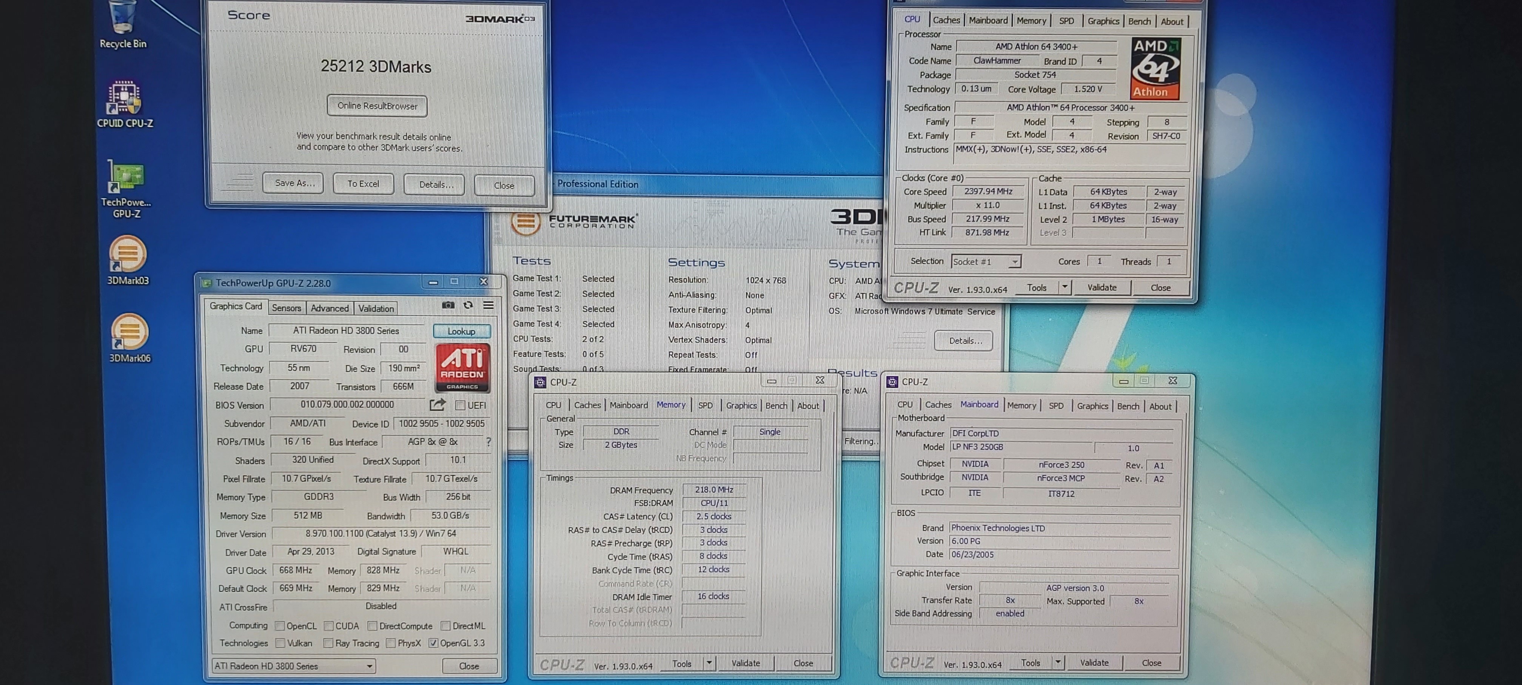The width and height of the screenshot is (1522, 685).
Task: Click the Bus Interface question mark in GPU-Z
Action: click(488, 442)
